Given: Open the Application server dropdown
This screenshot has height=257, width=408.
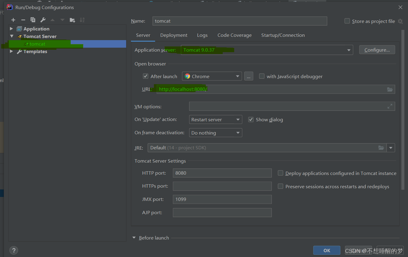Looking at the screenshot, I should point(267,50).
